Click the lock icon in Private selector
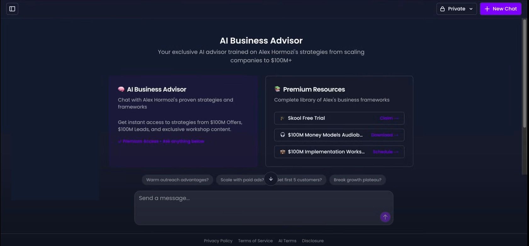 442,9
